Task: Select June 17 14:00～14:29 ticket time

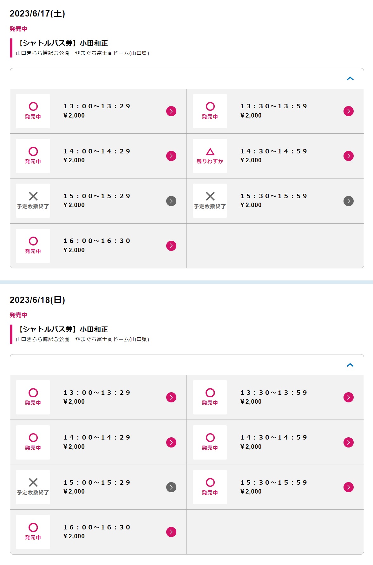Action: [97, 151]
